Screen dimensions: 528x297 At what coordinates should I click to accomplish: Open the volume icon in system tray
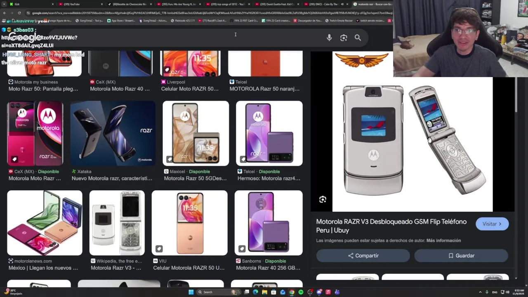point(507,292)
